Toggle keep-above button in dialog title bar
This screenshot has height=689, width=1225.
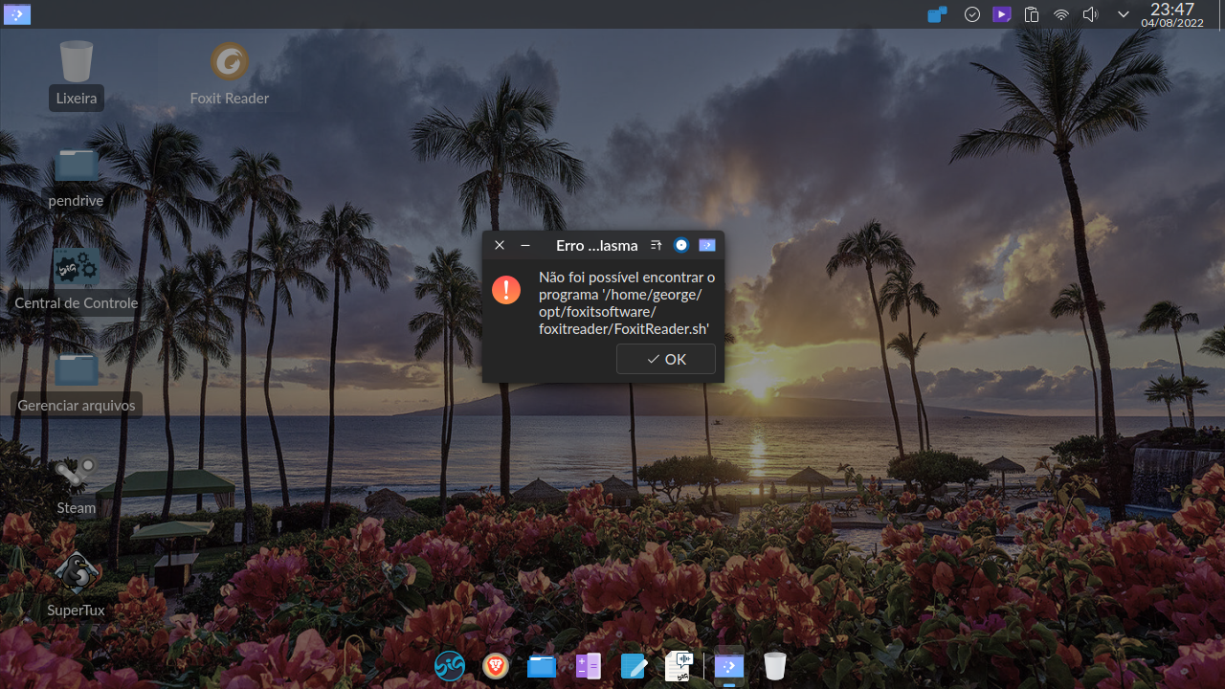pyautogui.click(x=656, y=245)
